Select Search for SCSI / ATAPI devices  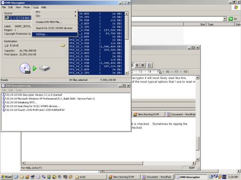pos(55,28)
